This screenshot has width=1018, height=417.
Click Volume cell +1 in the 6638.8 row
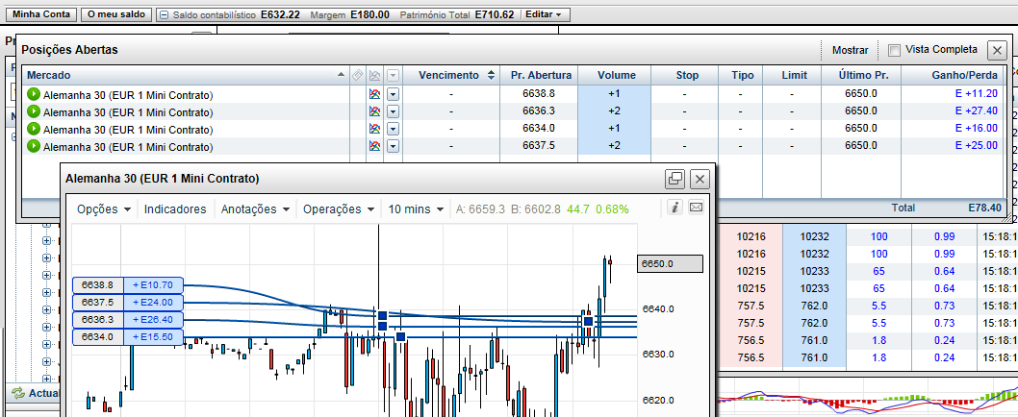[614, 93]
